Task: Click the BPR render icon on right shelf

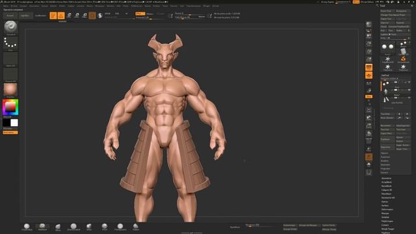Action: click(x=369, y=25)
